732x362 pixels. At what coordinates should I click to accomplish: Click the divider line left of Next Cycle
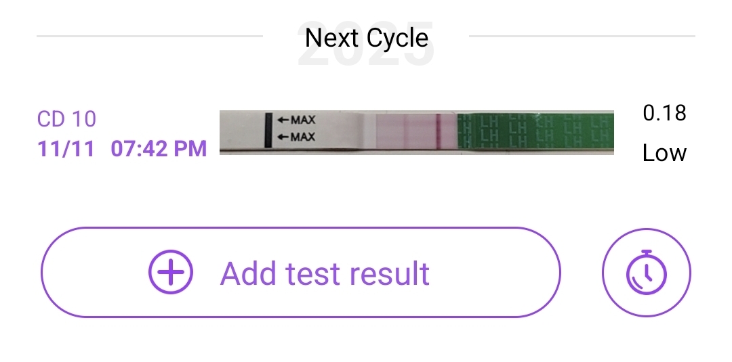pos(149,36)
